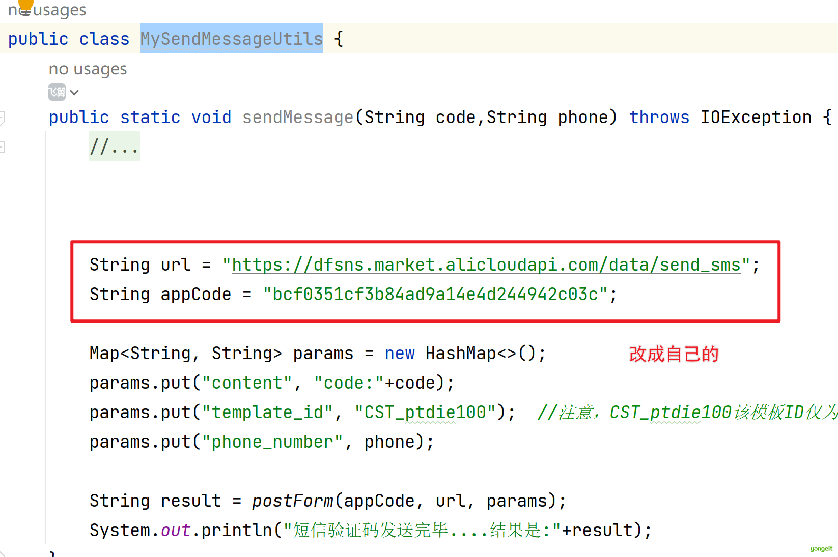
Task: Click the orange intention lightbulb icon
Action: coord(25,4)
